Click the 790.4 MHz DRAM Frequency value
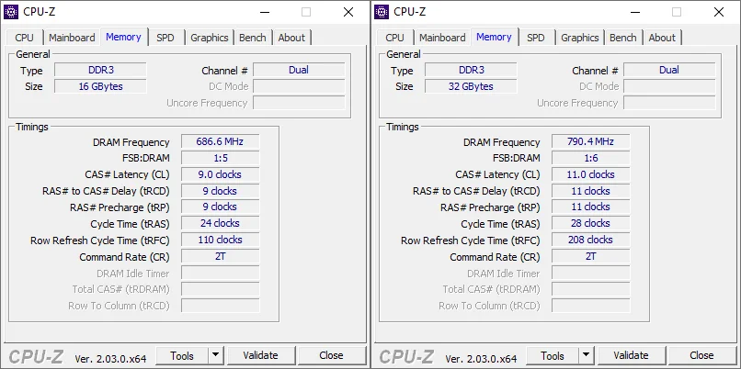741x369 pixels. click(591, 141)
